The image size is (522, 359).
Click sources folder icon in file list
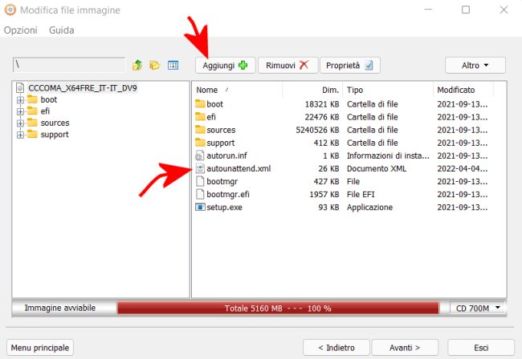[x=200, y=130]
